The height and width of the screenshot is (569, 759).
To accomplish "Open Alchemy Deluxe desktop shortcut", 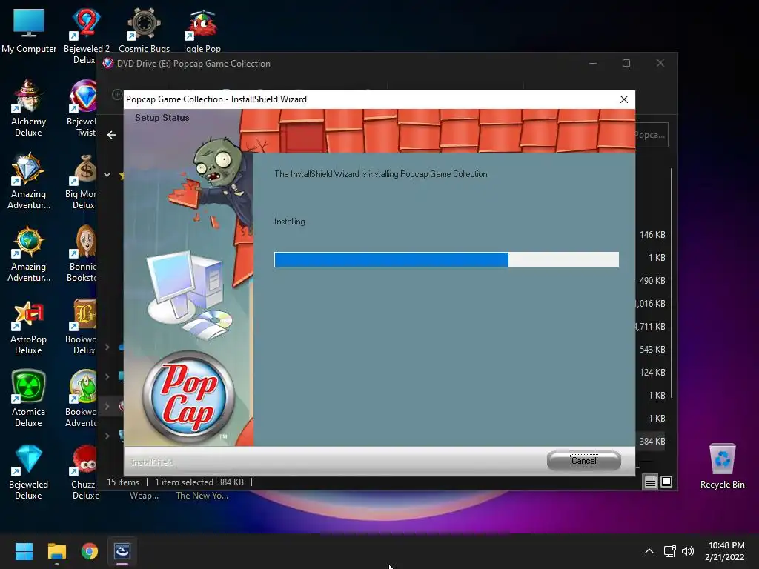I will (x=29, y=107).
